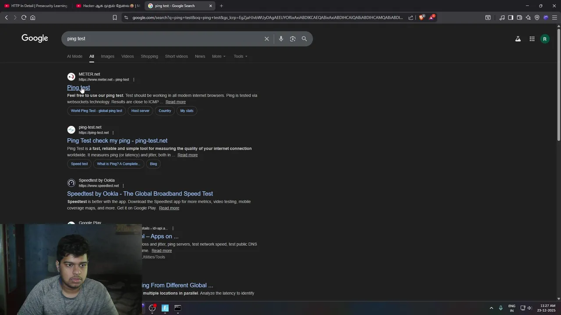Open the browser hamburger main menu
This screenshot has height=315, width=561.
554,17
